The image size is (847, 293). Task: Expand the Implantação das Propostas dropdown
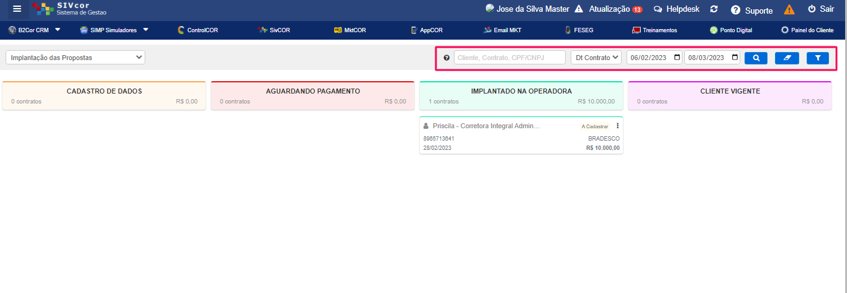[x=75, y=58]
